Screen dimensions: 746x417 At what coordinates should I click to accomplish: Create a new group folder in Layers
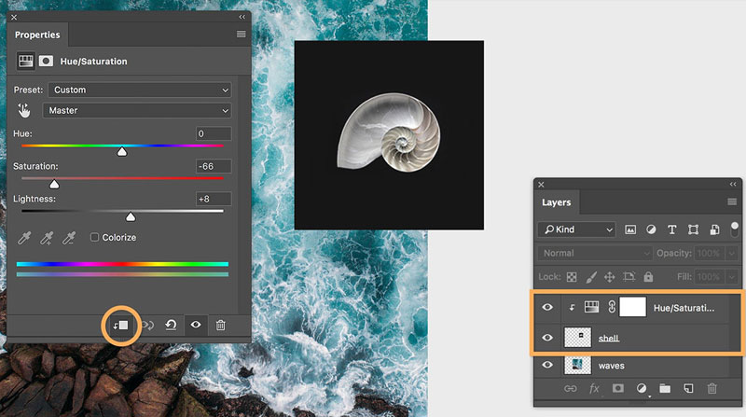(x=664, y=387)
